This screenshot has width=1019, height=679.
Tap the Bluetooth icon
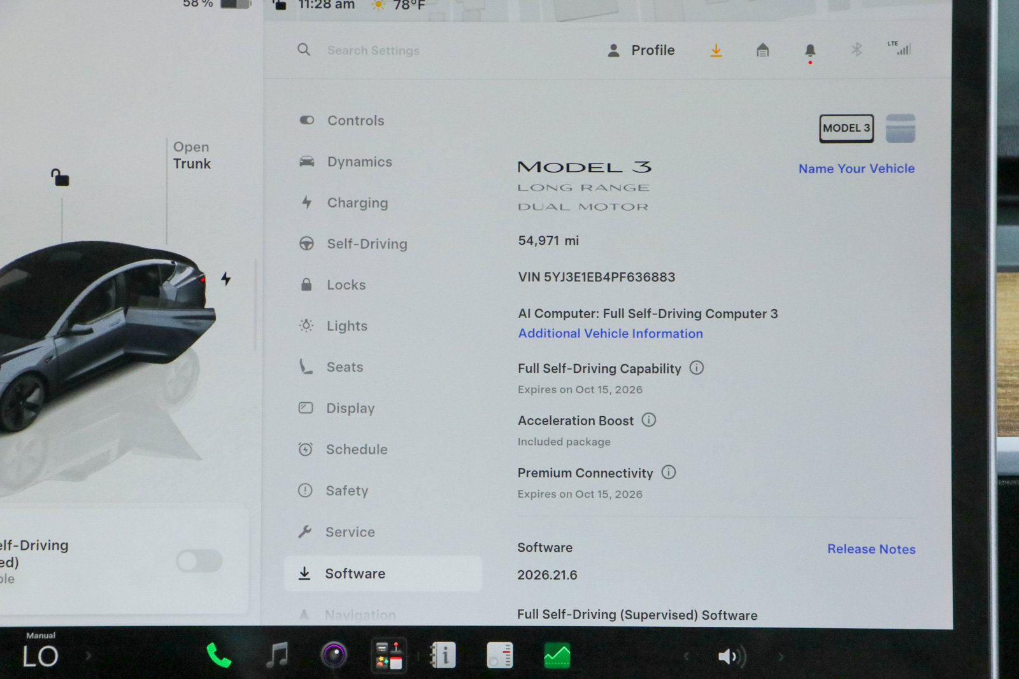tap(857, 50)
